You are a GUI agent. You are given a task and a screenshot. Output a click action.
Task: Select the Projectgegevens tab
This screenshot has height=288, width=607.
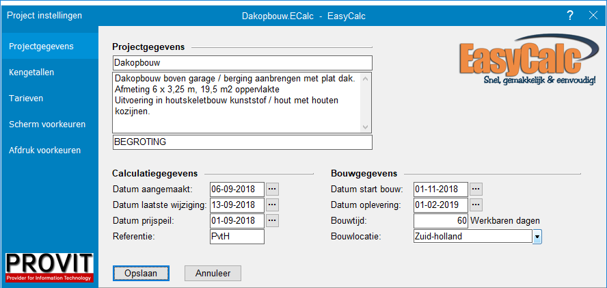[x=41, y=46]
